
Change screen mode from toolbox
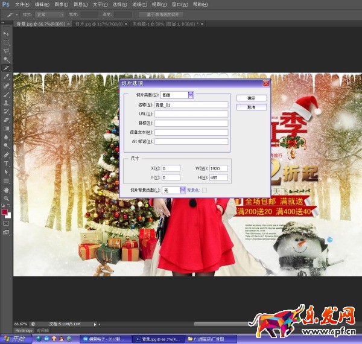coord(6,232)
